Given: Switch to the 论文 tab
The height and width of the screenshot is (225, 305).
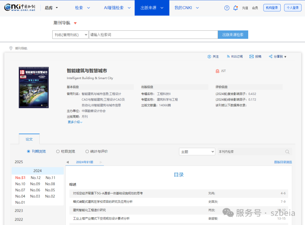Looking at the screenshot, I should tap(29, 139).
